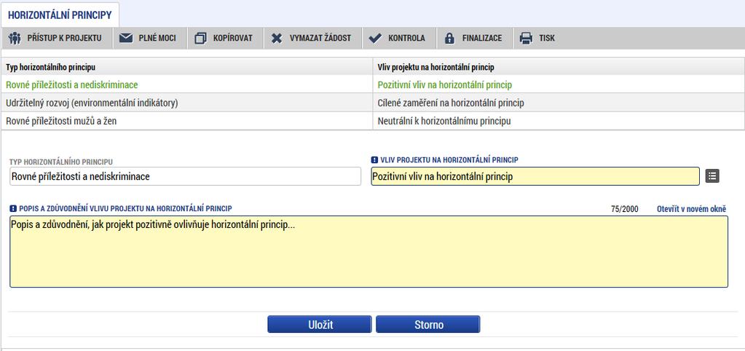Screen dimensions: 745x351
Task: Click into the Popis a zdůvodnění text area
Action: 368,252
